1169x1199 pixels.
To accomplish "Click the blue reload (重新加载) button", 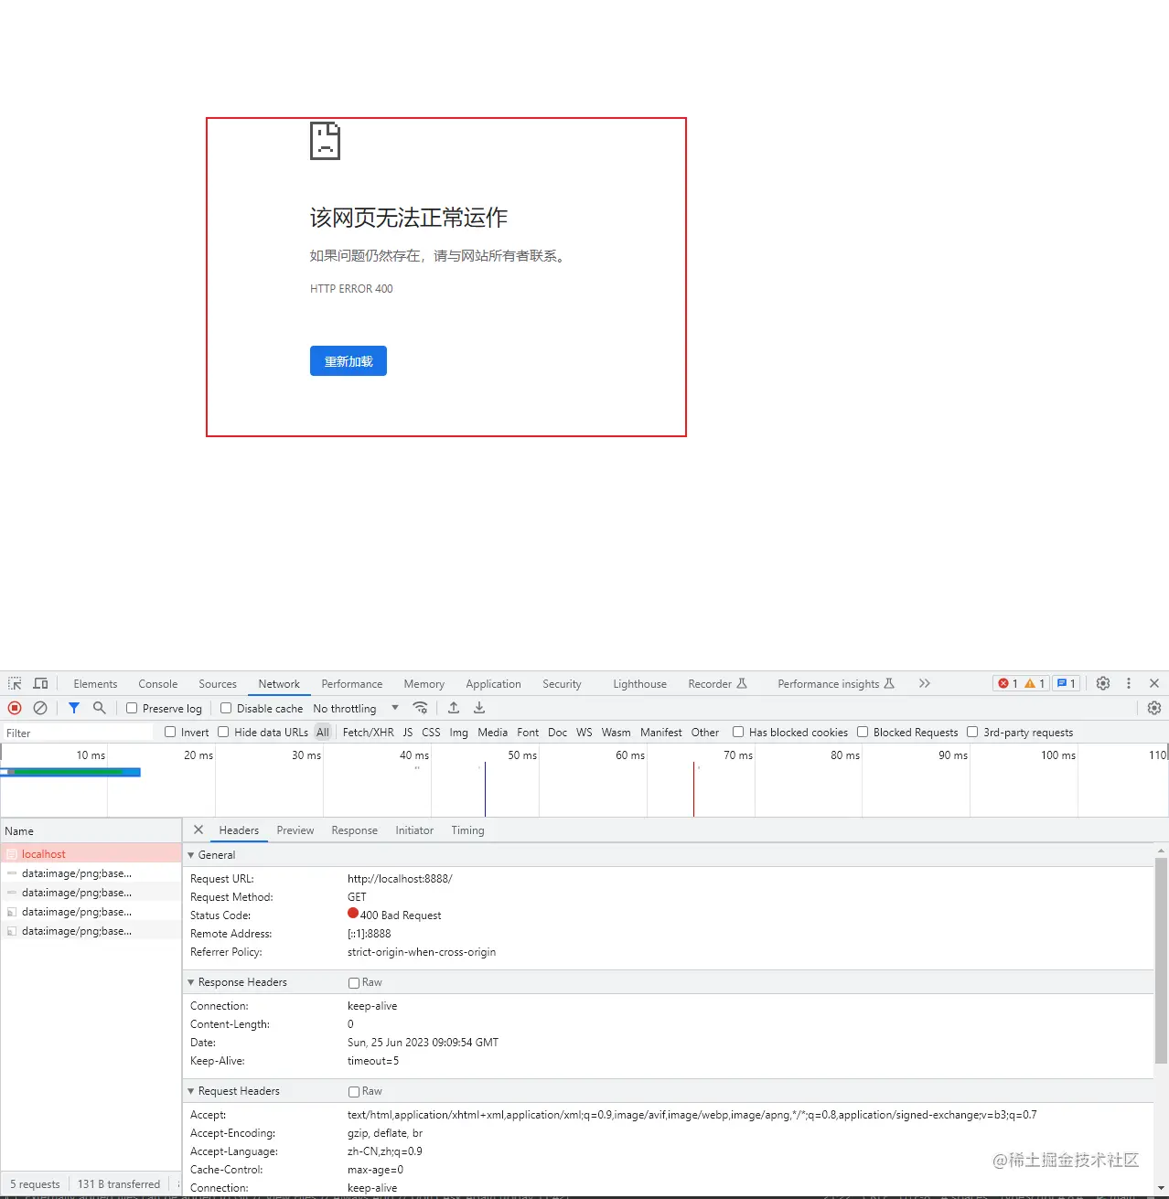I will (349, 361).
